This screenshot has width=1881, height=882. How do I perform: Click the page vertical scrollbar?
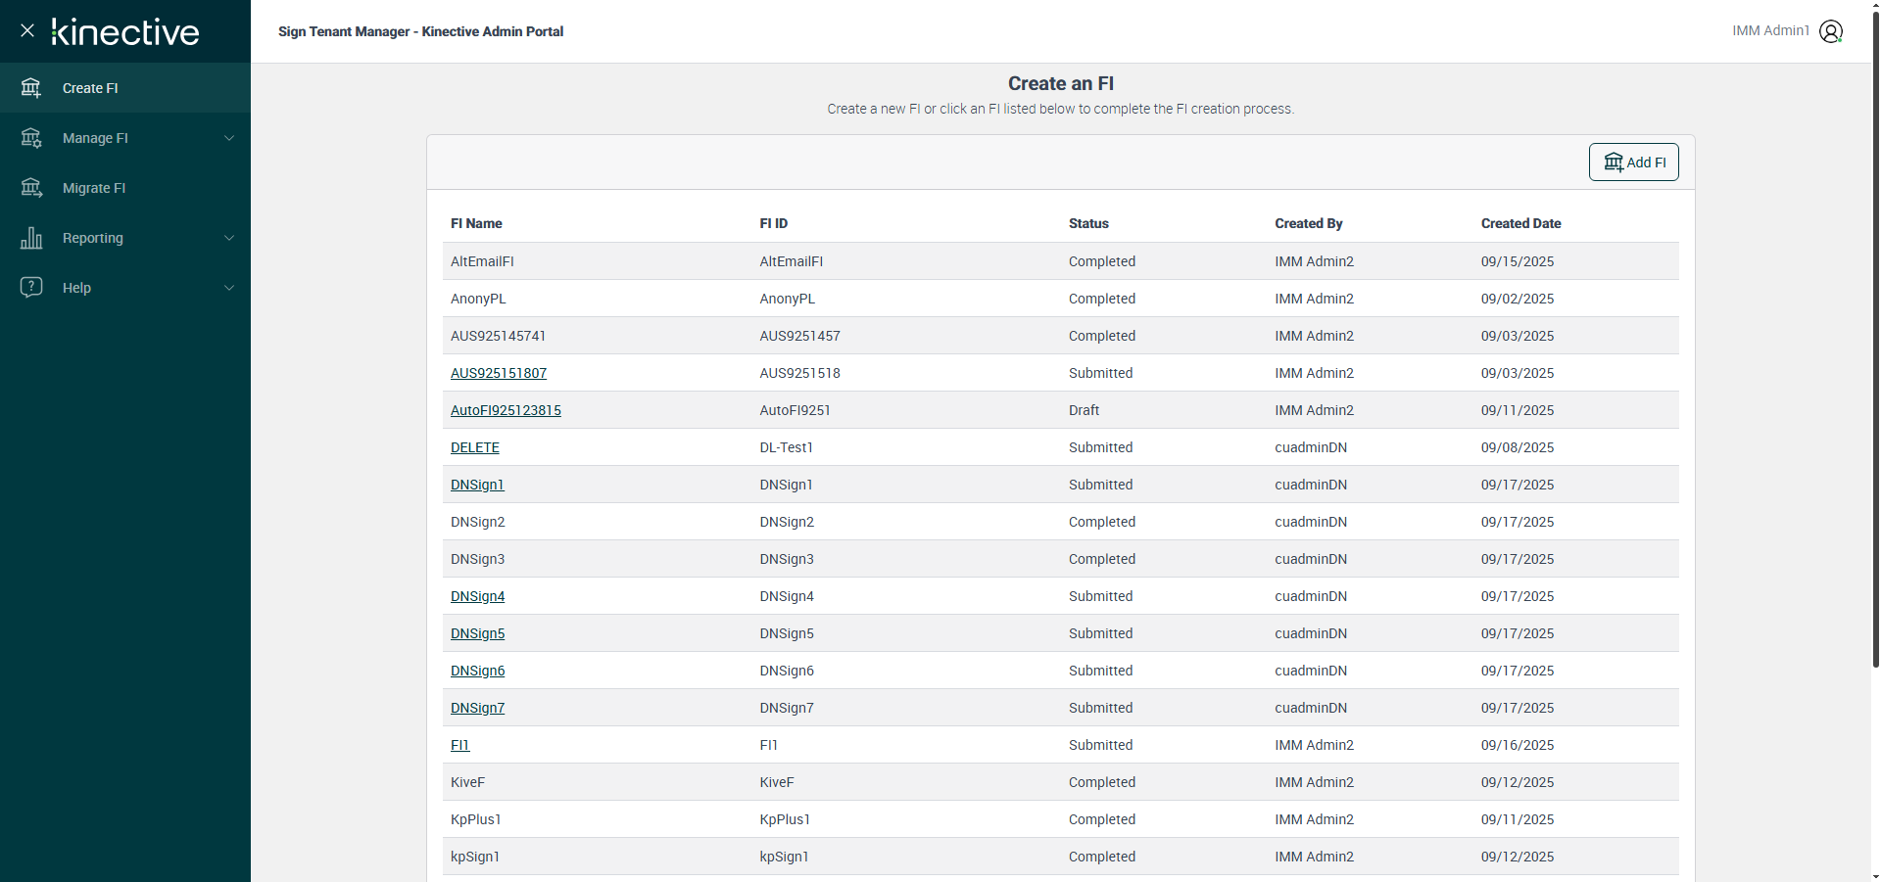1875,343
